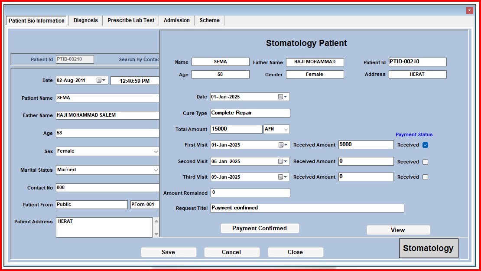Screen dimensions: 481x271
Task: Select the Scheme tab
Action: tap(210, 20)
